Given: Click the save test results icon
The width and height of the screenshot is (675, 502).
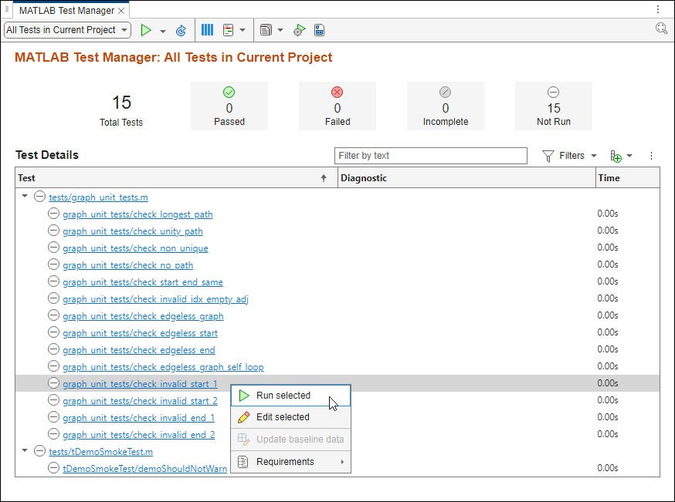Looking at the screenshot, I should tap(318, 29).
